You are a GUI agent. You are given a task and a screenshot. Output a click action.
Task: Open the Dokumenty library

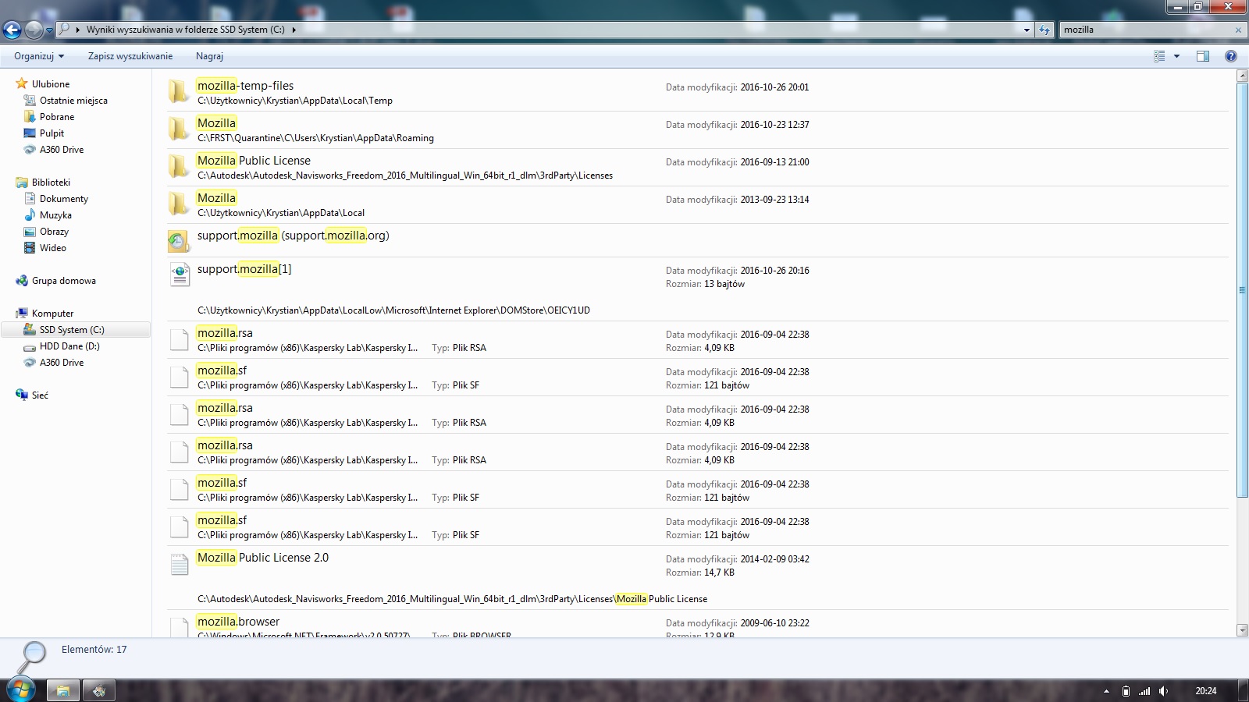(64, 199)
